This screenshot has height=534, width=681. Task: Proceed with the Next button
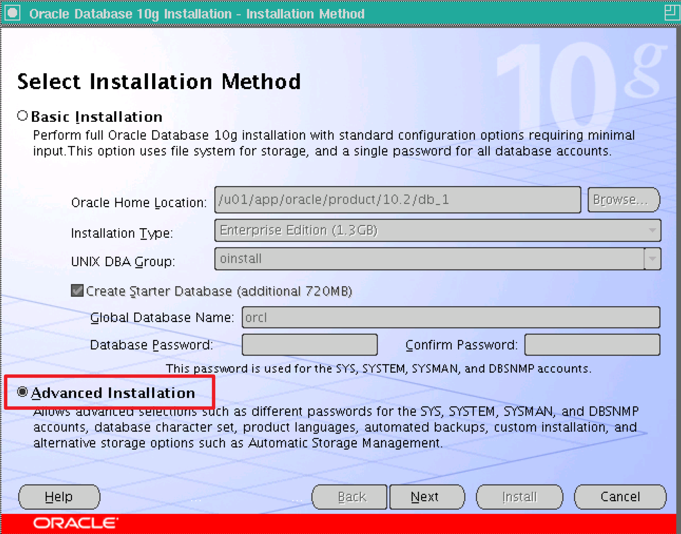pyautogui.click(x=427, y=497)
